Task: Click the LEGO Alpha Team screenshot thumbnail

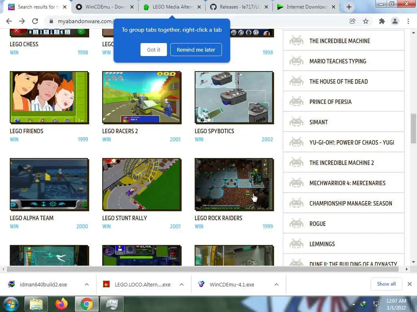Action: (x=49, y=184)
